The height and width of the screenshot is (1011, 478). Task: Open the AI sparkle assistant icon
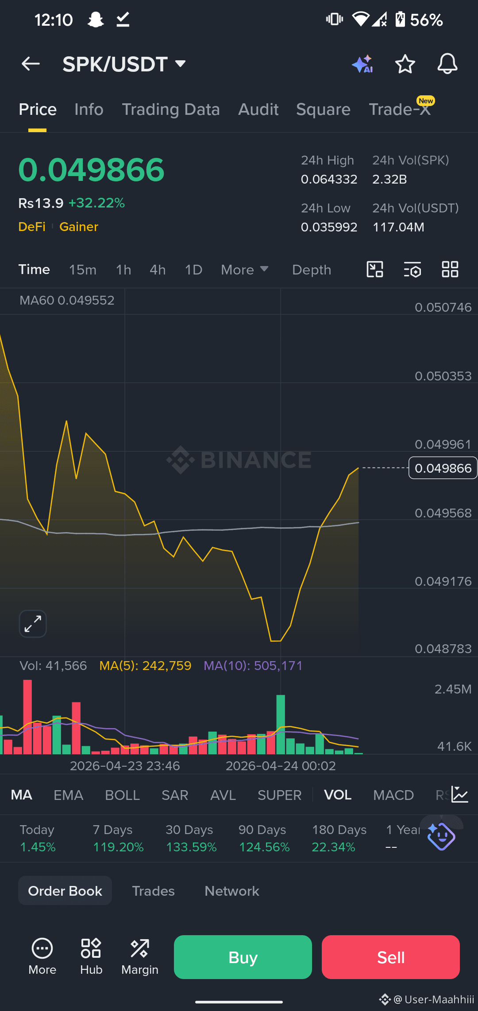(x=362, y=64)
